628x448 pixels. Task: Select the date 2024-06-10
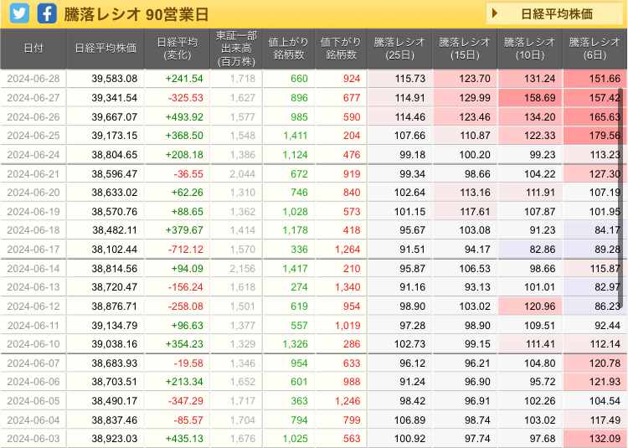33,343
